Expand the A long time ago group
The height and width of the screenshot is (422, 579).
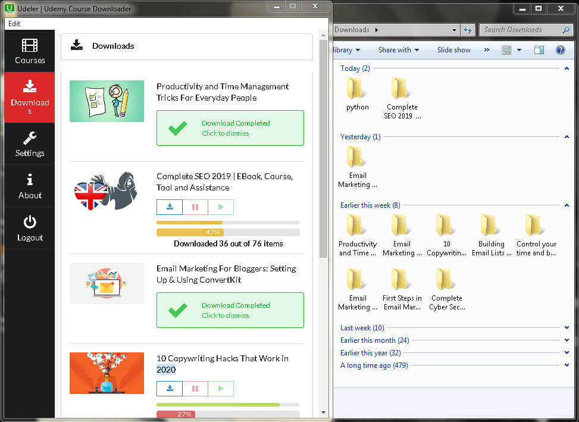point(567,365)
